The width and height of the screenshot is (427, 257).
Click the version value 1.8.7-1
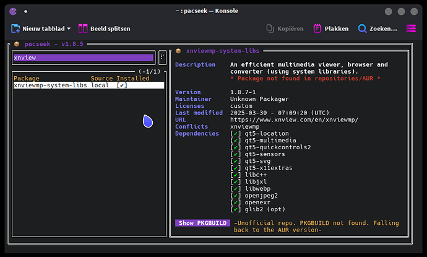pyautogui.click(x=243, y=92)
